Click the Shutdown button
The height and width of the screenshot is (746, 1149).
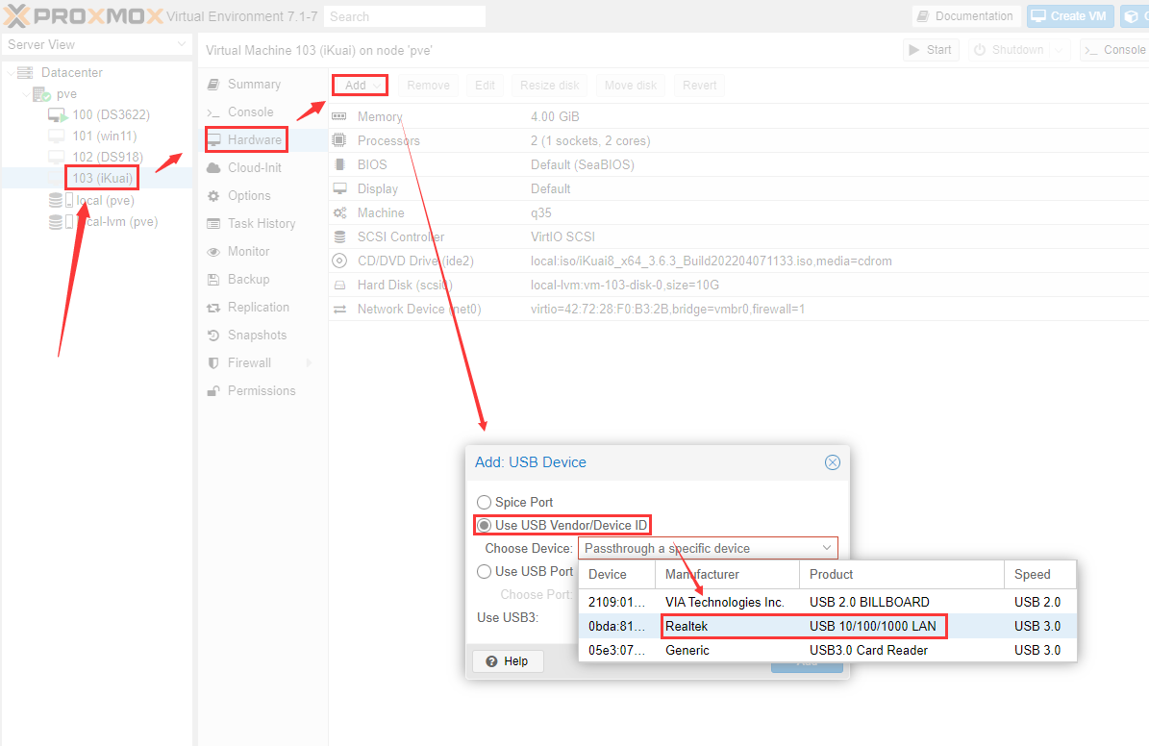click(x=1010, y=50)
